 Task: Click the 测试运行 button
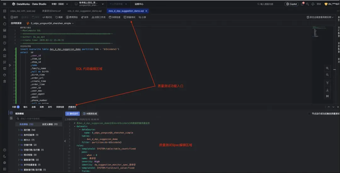point(73,114)
